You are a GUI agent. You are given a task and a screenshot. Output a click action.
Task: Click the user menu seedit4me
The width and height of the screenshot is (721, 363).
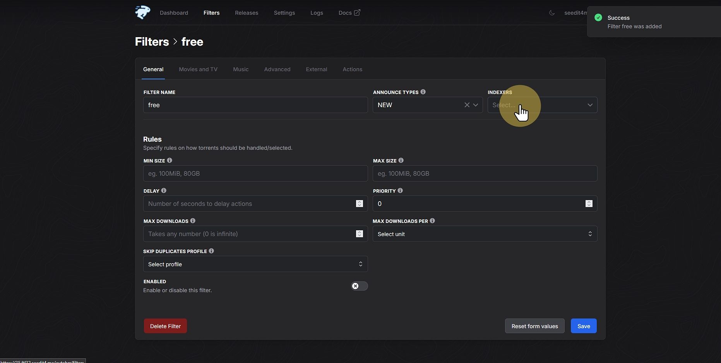pyautogui.click(x=575, y=13)
